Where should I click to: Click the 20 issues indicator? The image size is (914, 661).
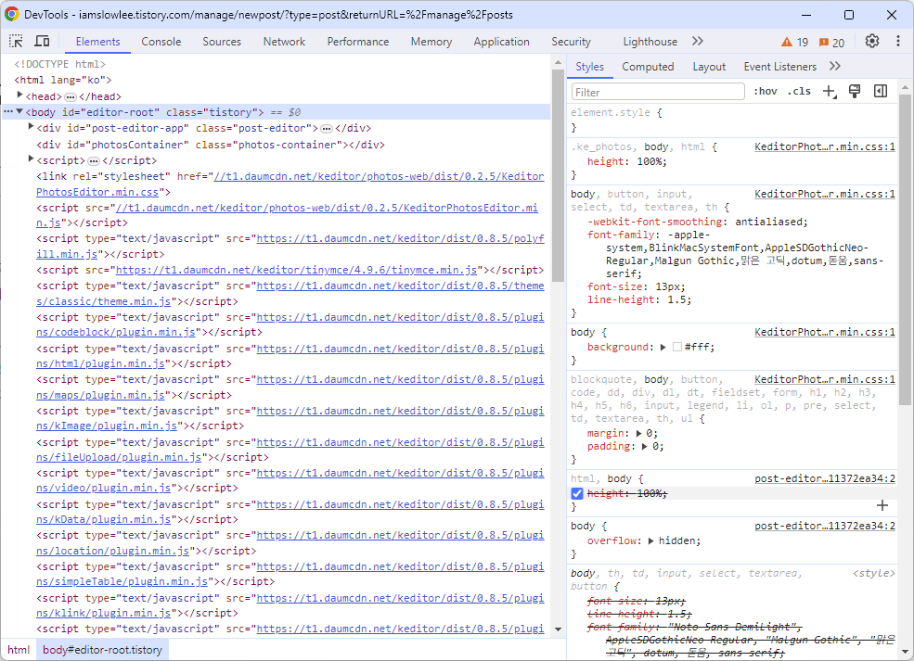[x=831, y=42]
